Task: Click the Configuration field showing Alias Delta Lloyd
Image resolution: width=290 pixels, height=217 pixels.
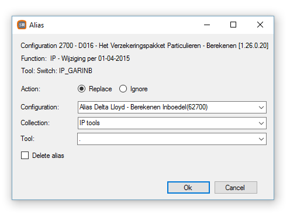Action: tap(172, 107)
